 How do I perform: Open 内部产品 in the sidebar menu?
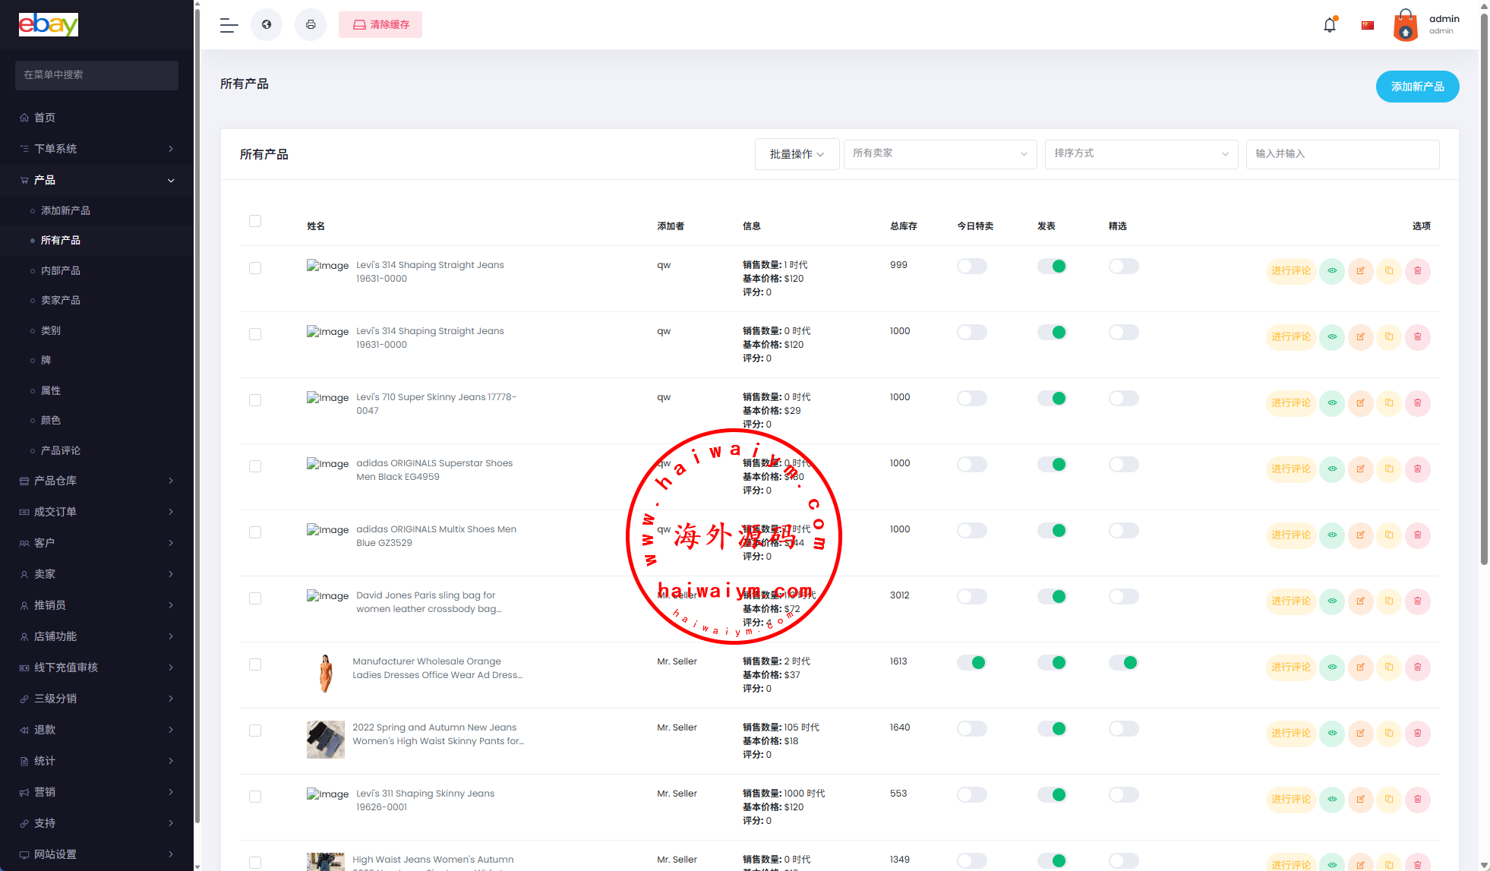pos(61,270)
